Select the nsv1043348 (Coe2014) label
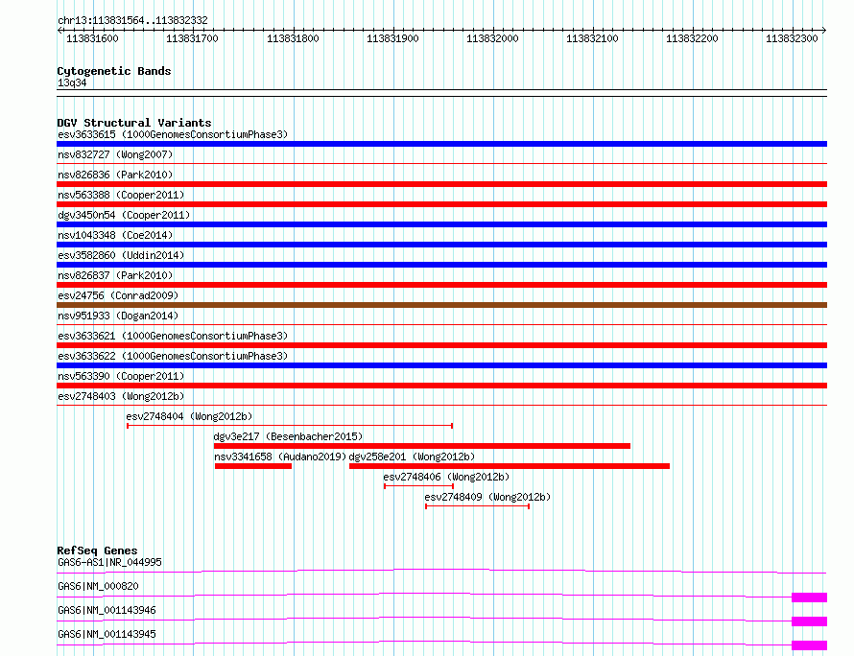Screen dimensions: 854x656 click(115, 235)
